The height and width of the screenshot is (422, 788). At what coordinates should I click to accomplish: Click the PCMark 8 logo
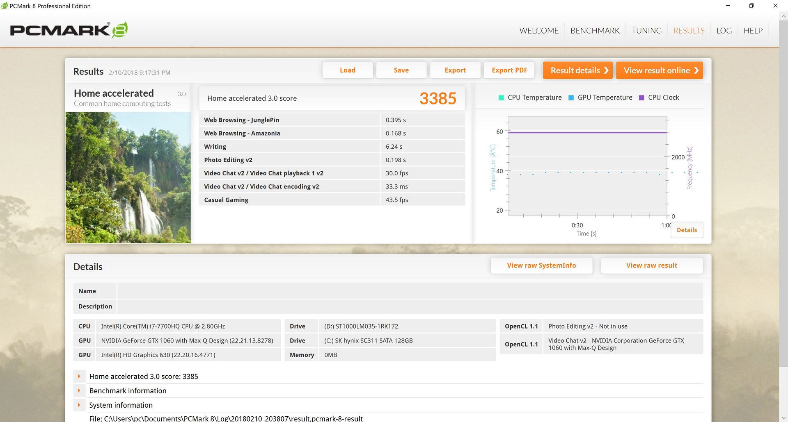(x=69, y=30)
